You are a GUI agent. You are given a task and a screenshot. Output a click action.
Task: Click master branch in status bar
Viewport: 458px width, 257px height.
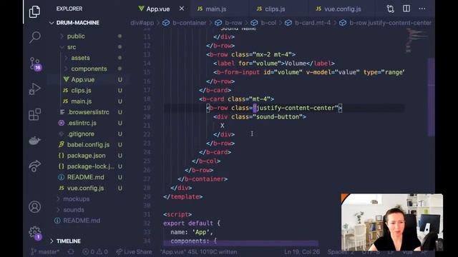point(45,252)
